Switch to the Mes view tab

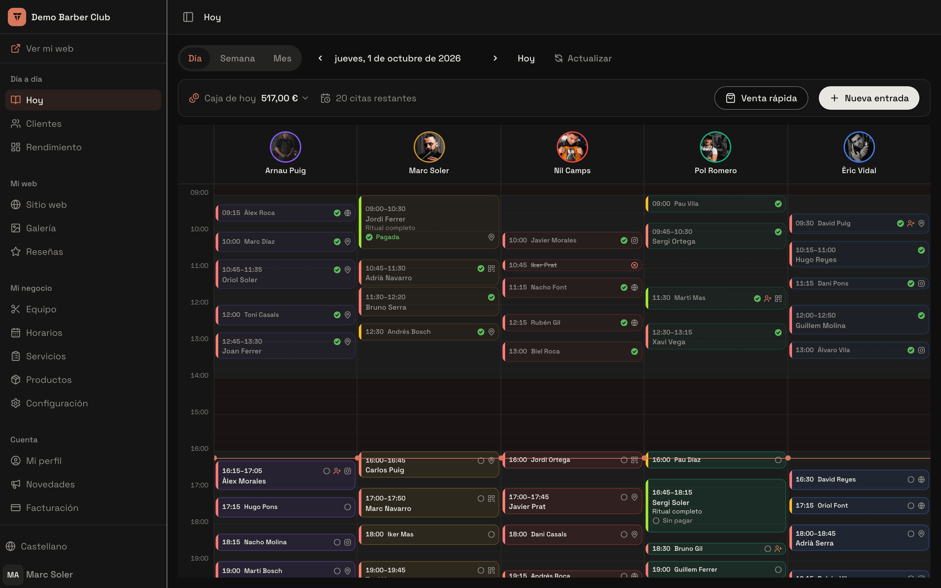tap(282, 58)
